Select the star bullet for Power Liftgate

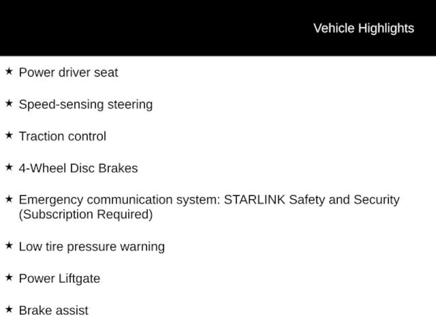[9, 278]
